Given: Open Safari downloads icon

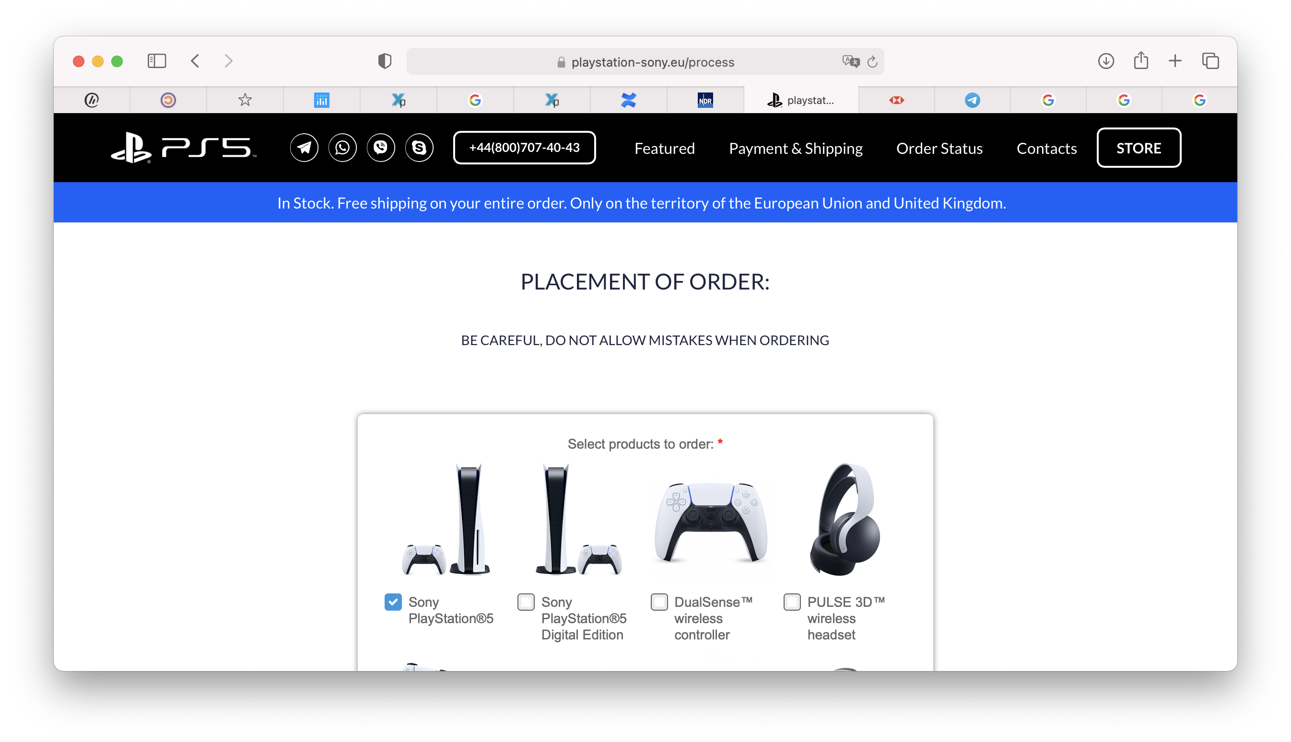Looking at the screenshot, I should pyautogui.click(x=1105, y=61).
